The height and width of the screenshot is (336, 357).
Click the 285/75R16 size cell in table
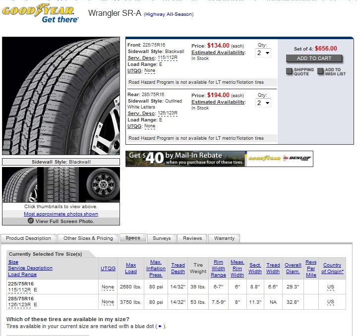tap(21, 298)
